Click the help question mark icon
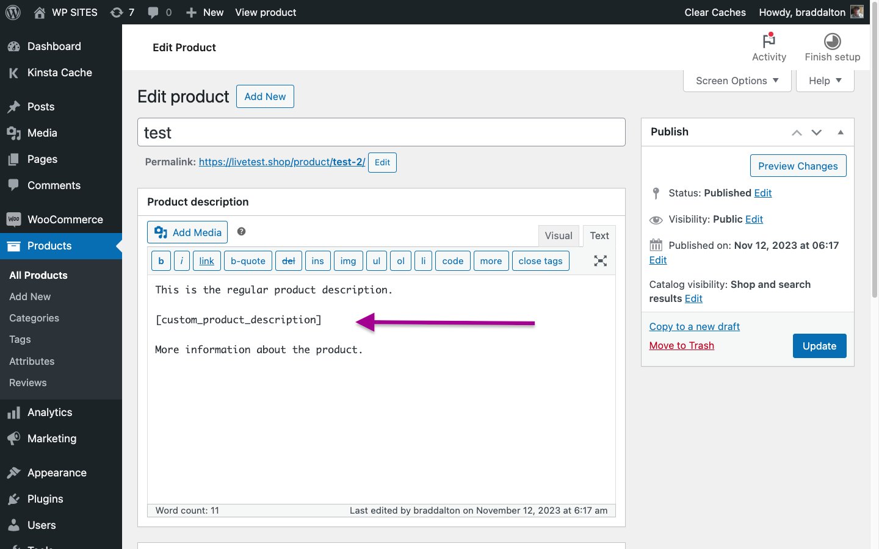879x549 pixels. pos(241,232)
